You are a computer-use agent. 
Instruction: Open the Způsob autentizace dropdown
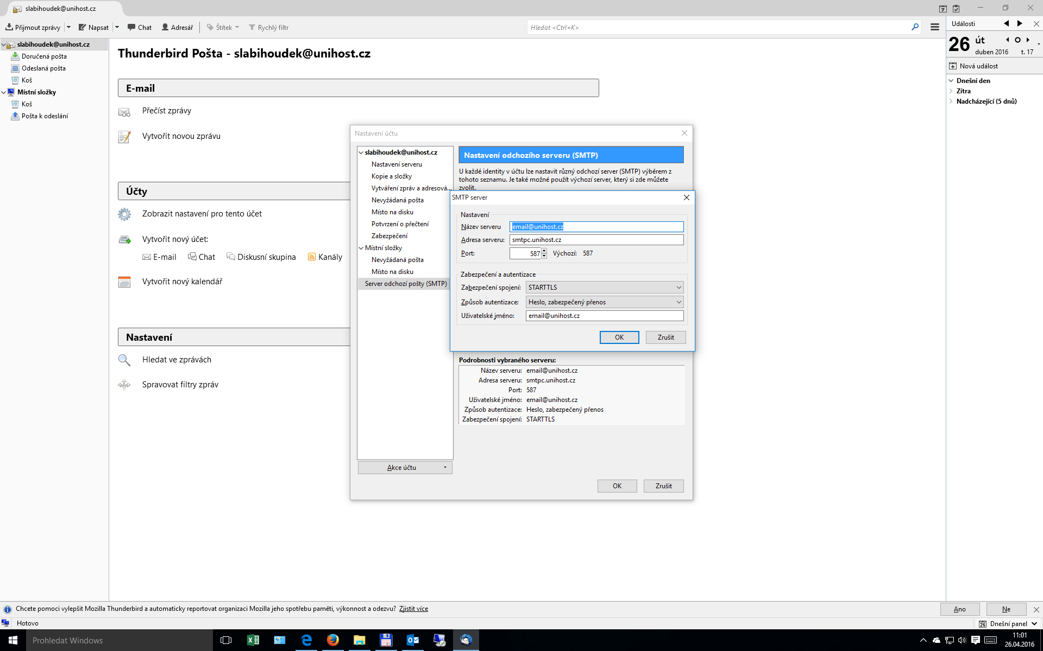click(x=605, y=302)
